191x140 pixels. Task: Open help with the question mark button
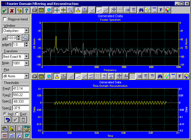(x=27, y=11)
